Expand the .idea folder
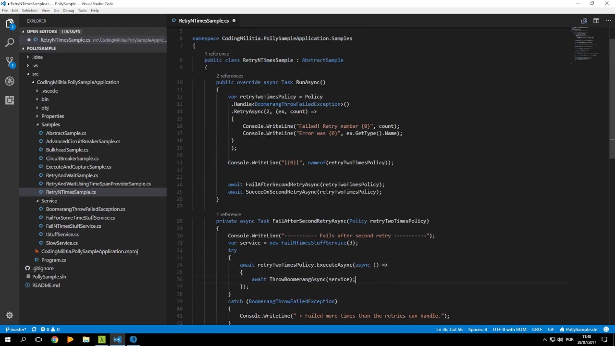 click(x=37, y=57)
